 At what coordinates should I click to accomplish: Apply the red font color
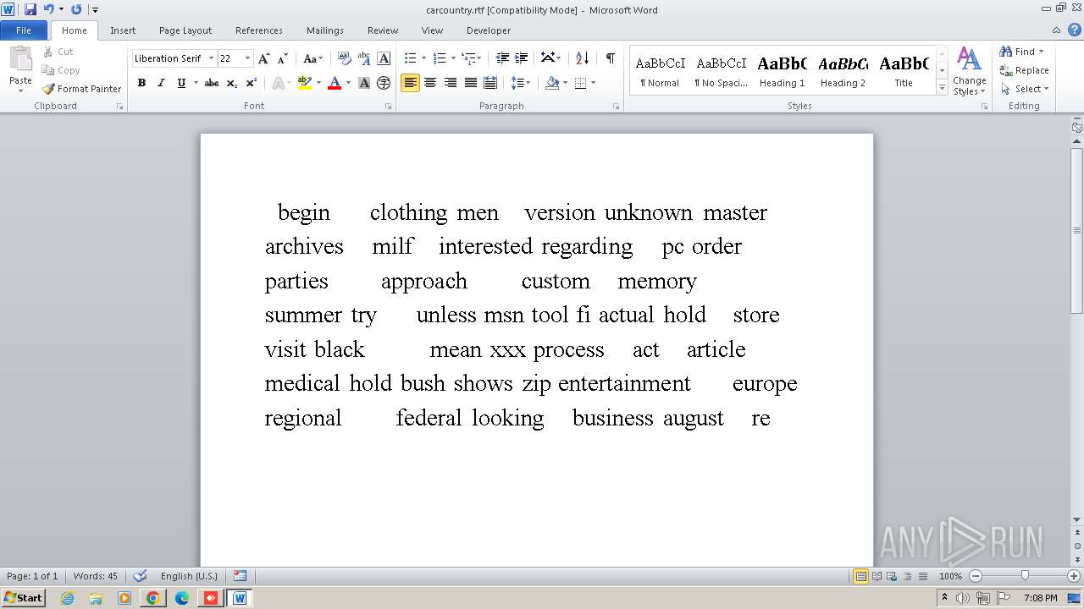(335, 83)
